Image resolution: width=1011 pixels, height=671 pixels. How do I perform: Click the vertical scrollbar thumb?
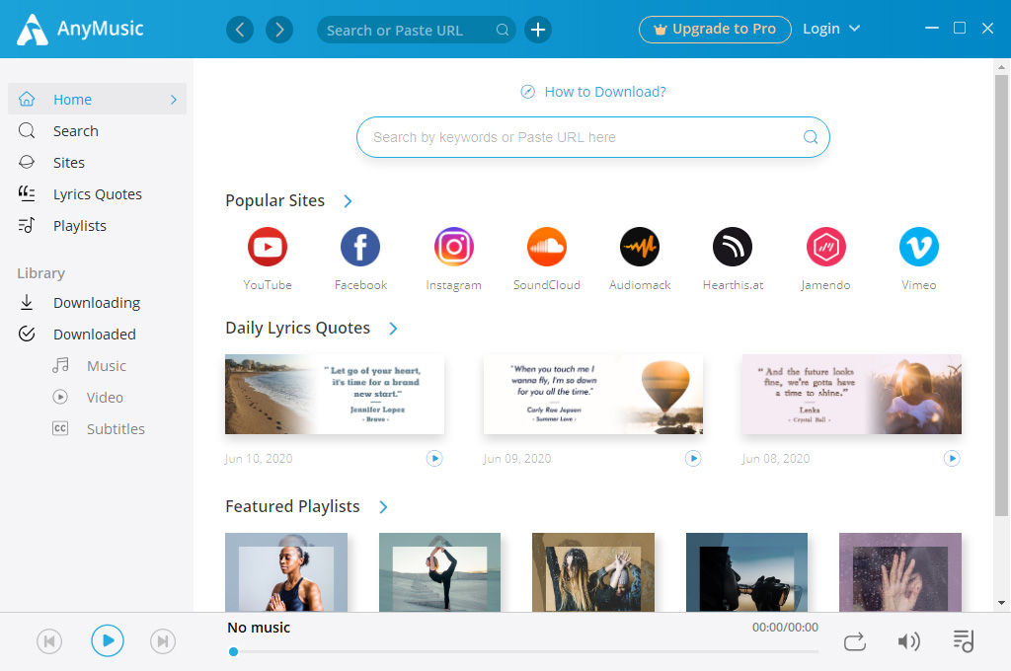[x=1001, y=295]
